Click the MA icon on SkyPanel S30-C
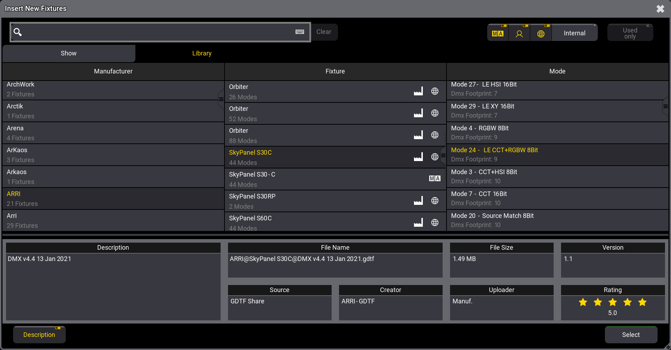671x350 pixels. [x=434, y=179]
